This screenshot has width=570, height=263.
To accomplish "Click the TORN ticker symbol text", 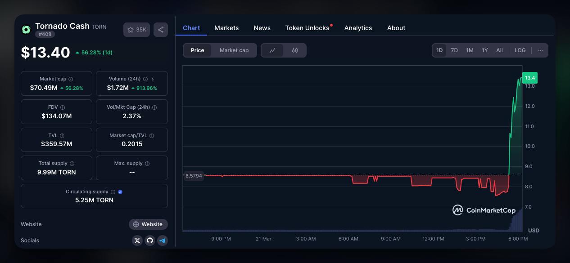I will (99, 27).
